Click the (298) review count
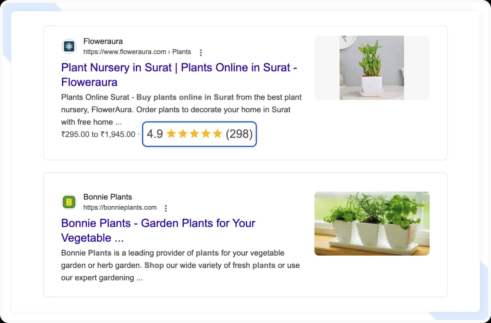 point(240,134)
